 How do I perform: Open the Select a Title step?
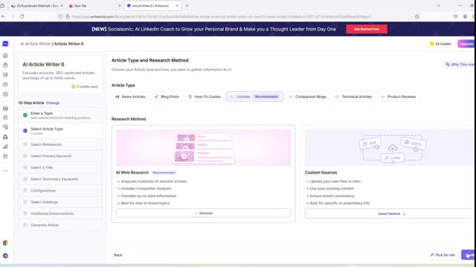(60, 168)
